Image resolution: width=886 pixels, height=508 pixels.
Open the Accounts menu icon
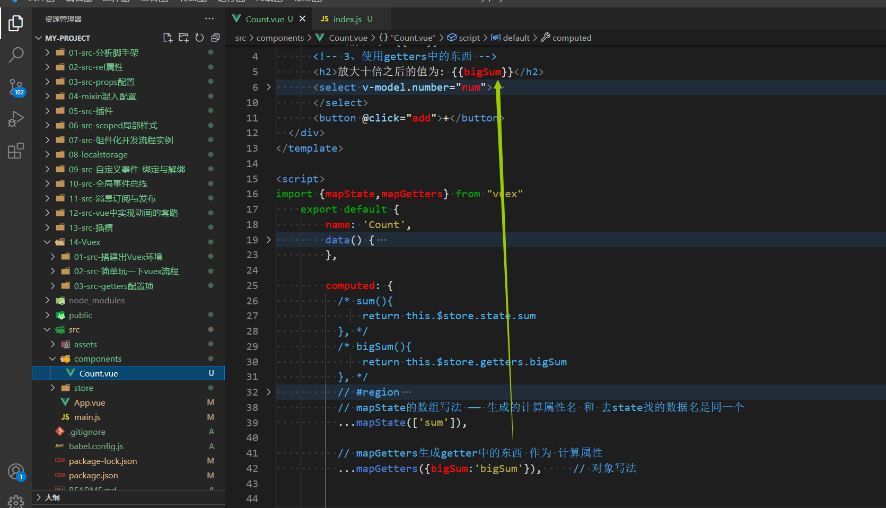point(16,471)
